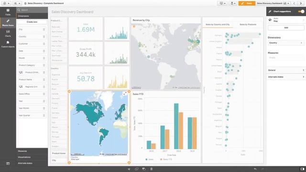Expand the Auto Map chart type selector

point(286,20)
